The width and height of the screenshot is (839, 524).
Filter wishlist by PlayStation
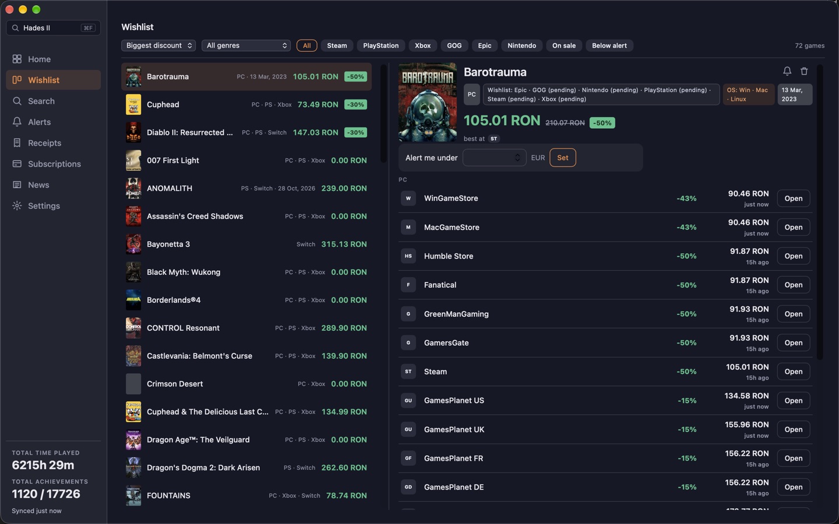[x=381, y=45]
